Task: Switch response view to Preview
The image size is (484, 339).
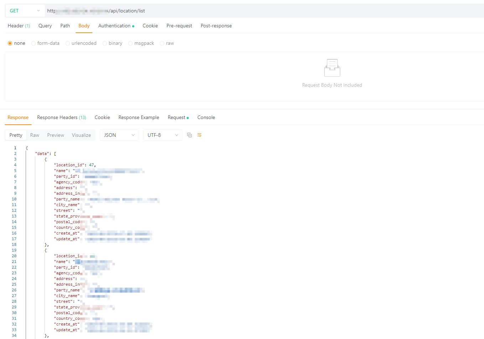Action: tap(56, 135)
